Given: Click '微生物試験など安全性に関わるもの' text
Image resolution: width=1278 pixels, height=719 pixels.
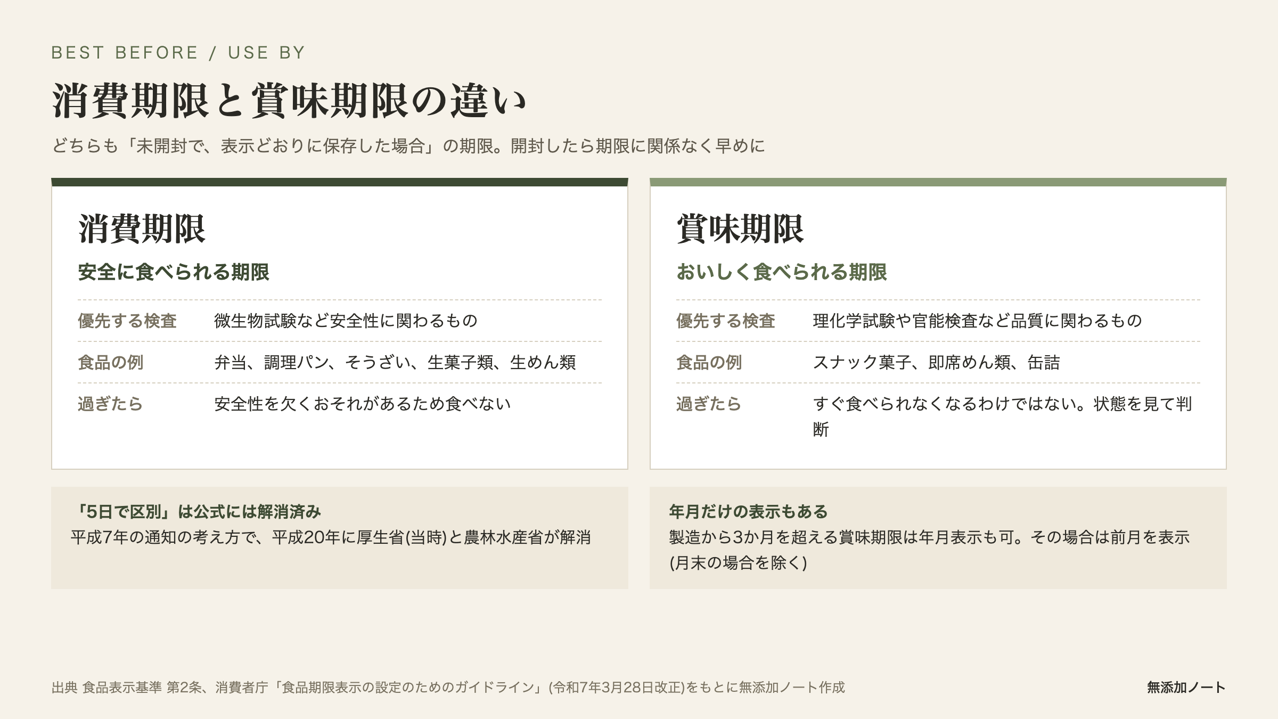Looking at the screenshot, I should click(346, 321).
